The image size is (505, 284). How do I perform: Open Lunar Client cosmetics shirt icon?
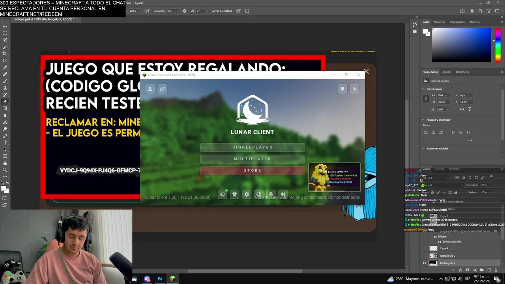(235, 194)
